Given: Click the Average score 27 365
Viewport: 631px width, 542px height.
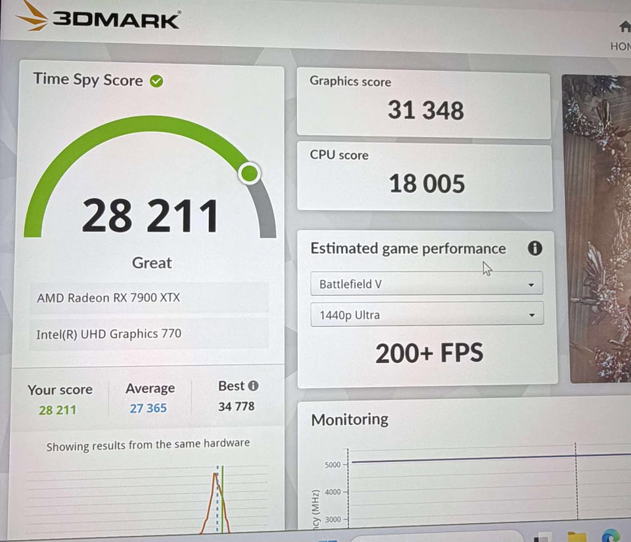Looking at the screenshot, I should click(x=148, y=408).
